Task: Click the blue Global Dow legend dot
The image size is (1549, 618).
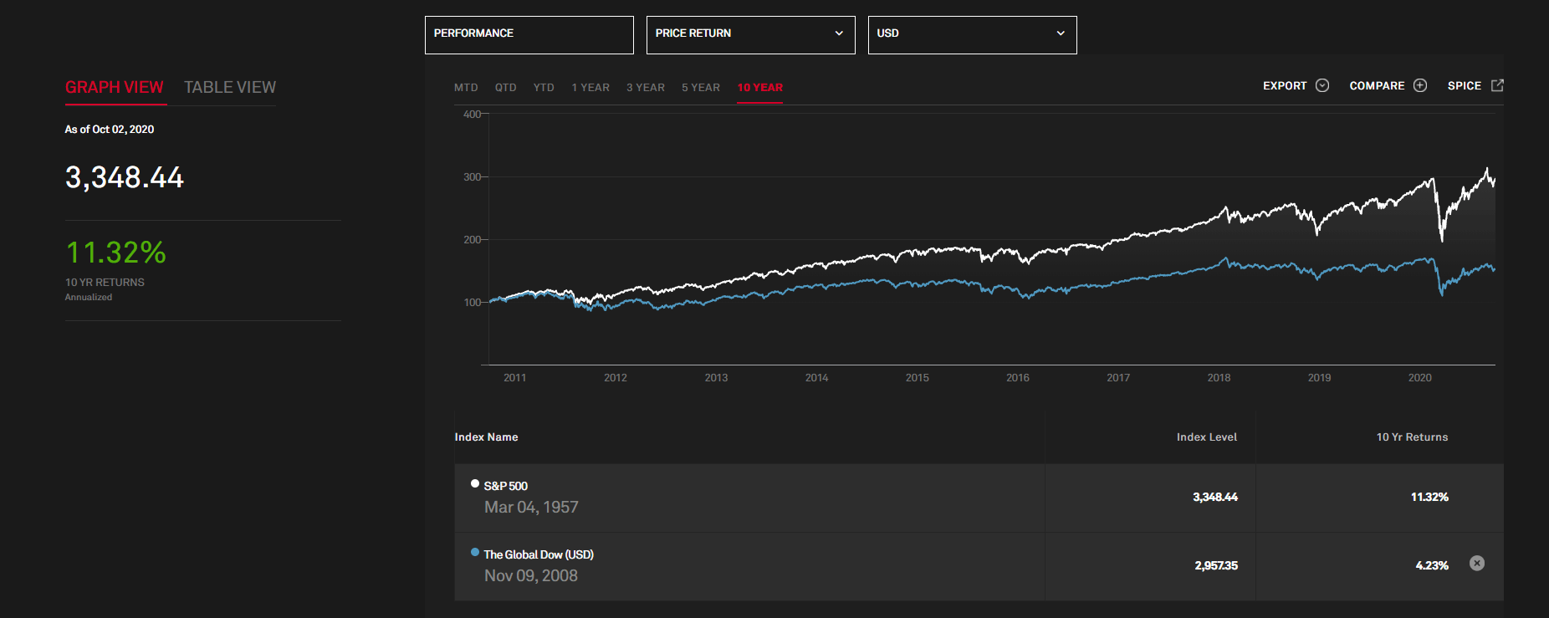Action: coord(475,552)
